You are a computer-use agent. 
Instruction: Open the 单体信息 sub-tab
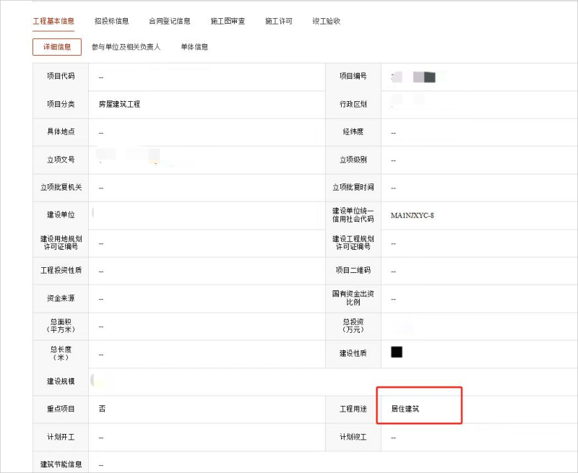(x=194, y=47)
